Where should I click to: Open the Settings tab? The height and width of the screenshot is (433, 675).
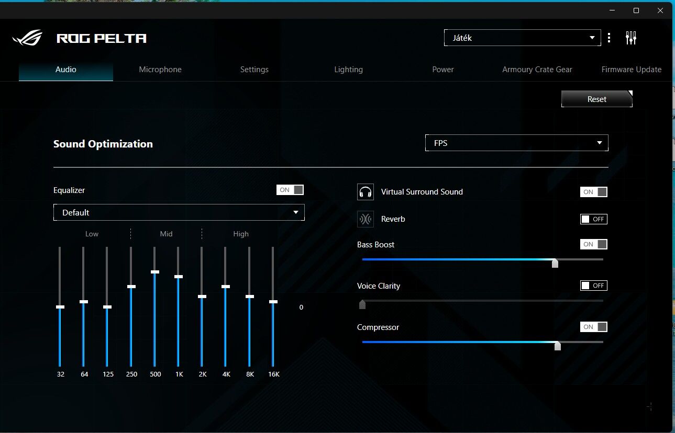point(254,70)
